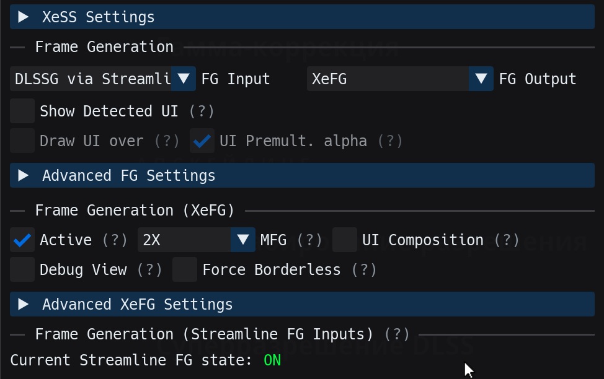Enable Show Detected UI checkbox

click(22, 111)
